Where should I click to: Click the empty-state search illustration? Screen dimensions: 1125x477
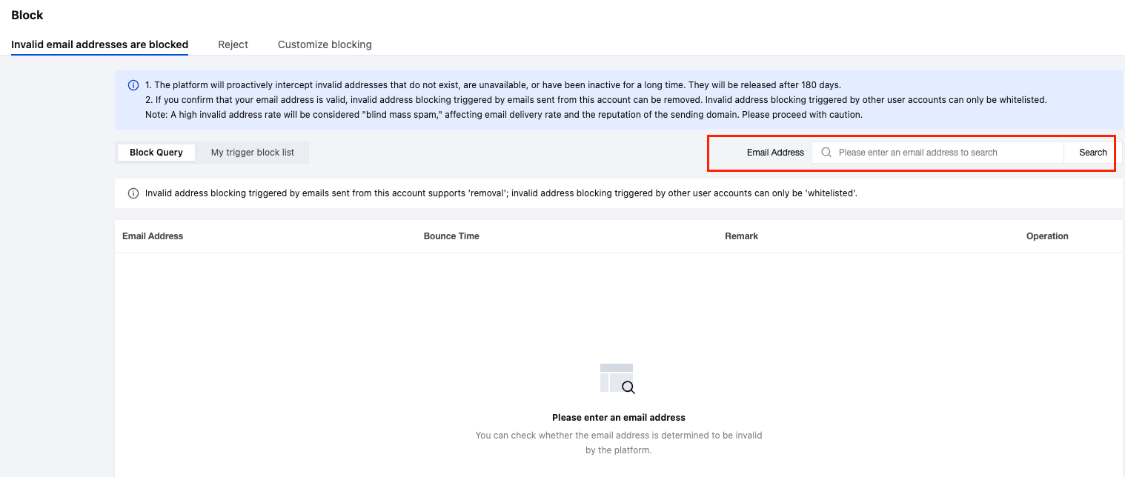(617, 378)
